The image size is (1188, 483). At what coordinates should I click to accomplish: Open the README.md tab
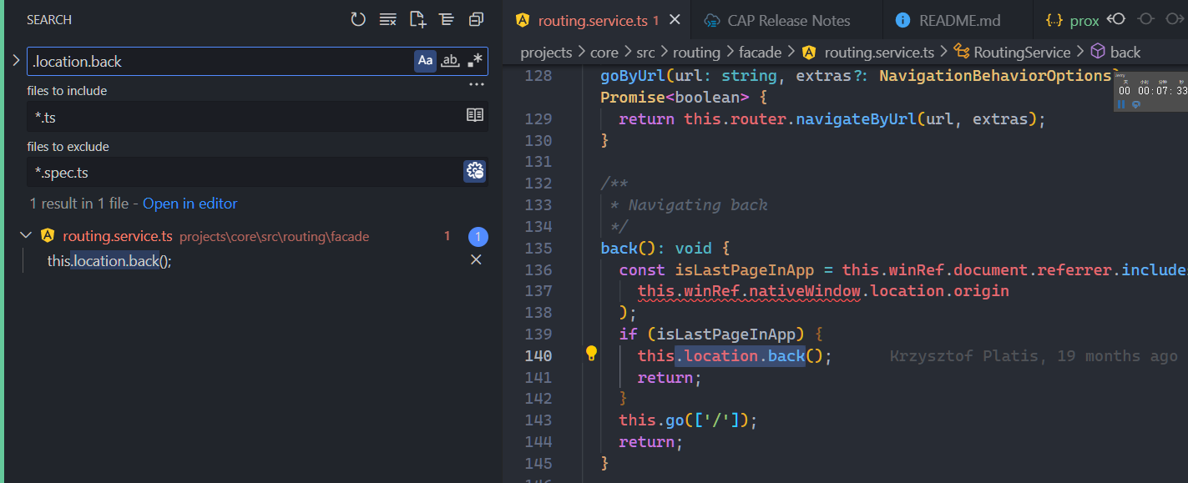click(x=959, y=21)
